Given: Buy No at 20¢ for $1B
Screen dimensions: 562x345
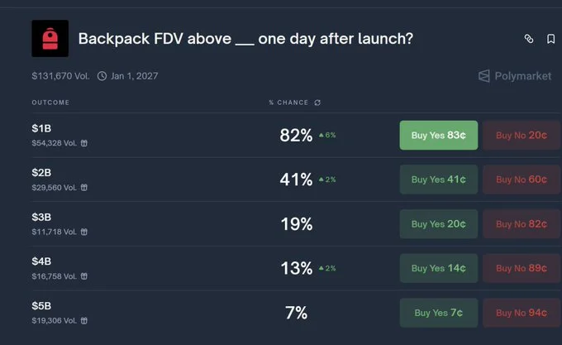Looking at the screenshot, I should click(x=522, y=135).
